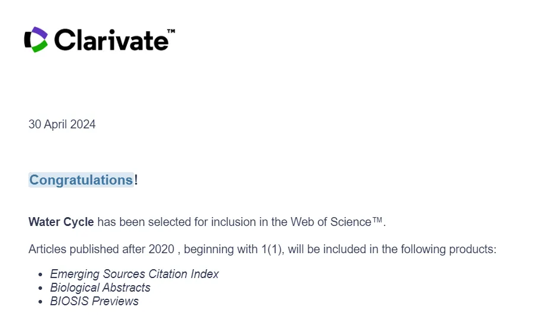The height and width of the screenshot is (323, 548).
Task: Click the highlighted Congratulations heading
Action: (81, 180)
